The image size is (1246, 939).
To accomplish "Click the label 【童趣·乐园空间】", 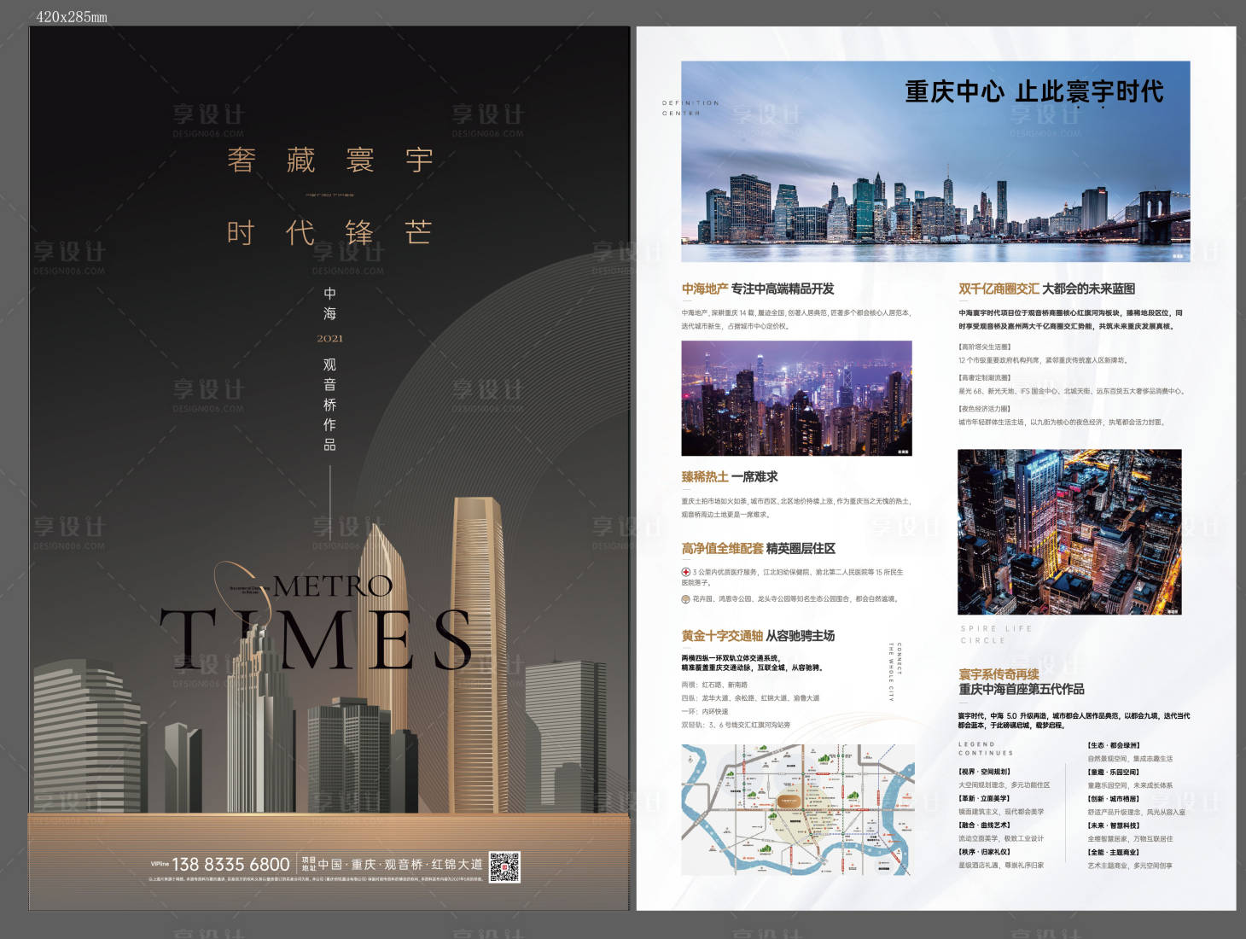I will click(x=1114, y=772).
